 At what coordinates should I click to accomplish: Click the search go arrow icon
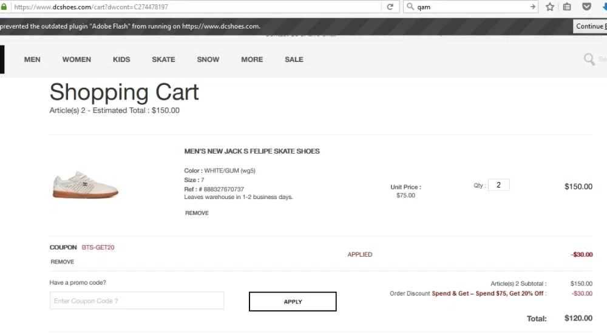(x=533, y=7)
